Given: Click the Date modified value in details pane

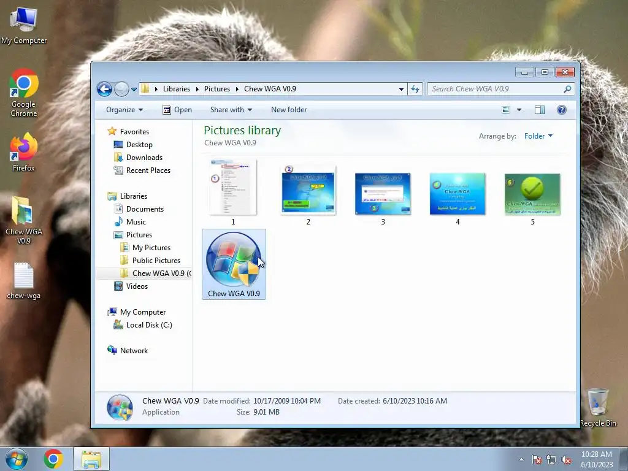Looking at the screenshot, I should coord(287,401).
